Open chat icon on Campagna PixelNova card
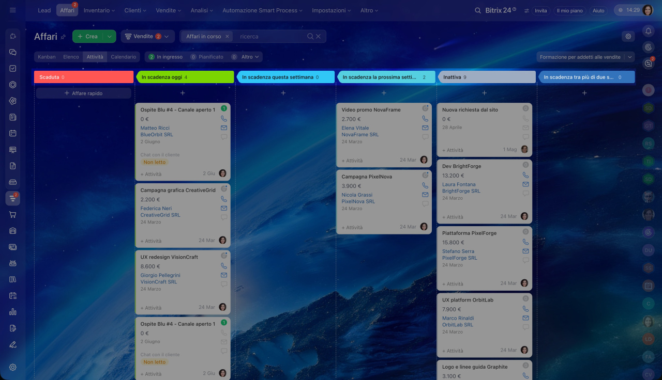This screenshot has width=662, height=380. [425, 204]
